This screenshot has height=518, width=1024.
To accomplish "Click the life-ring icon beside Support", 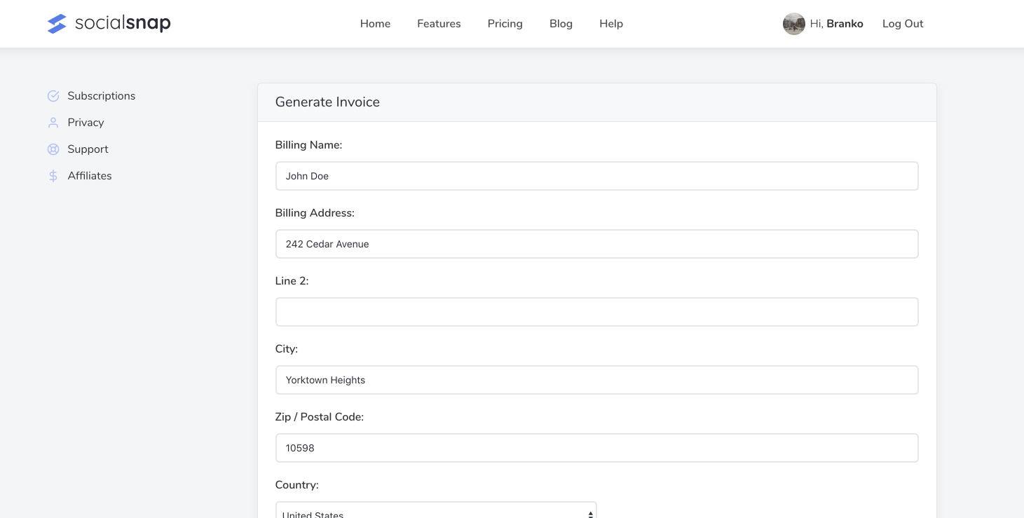I will pos(53,149).
